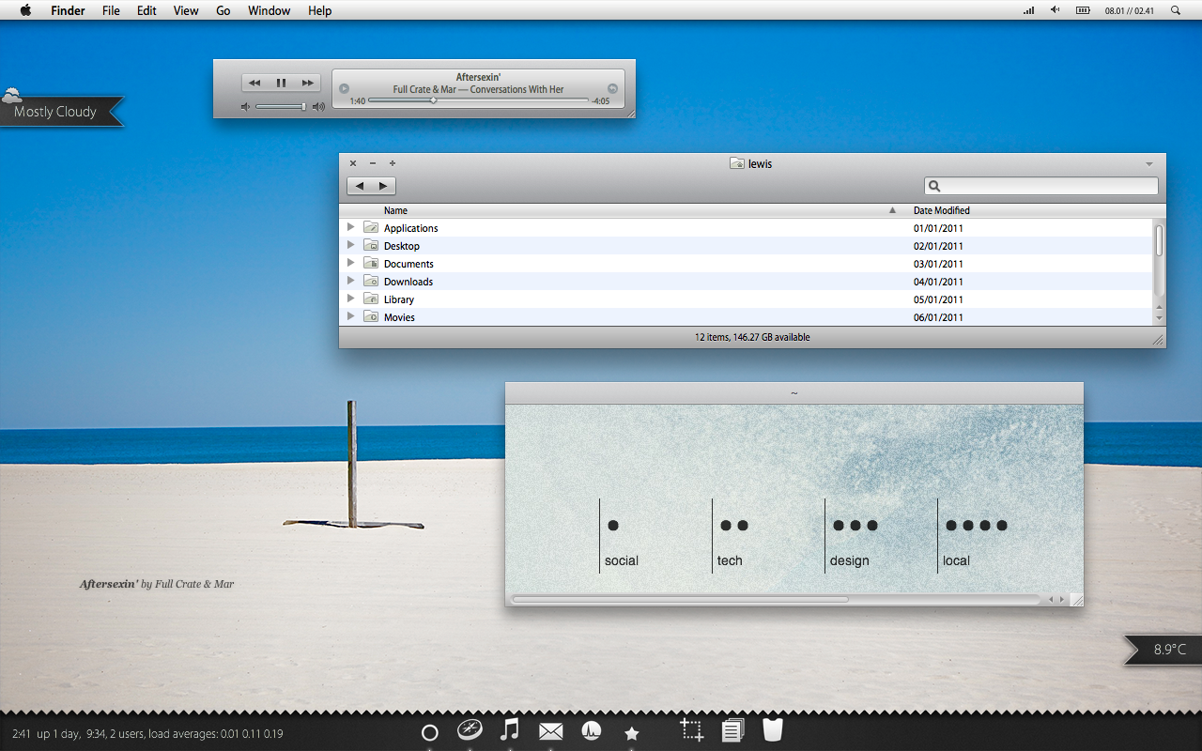Expand the Desktop folder
1202x751 pixels.
pyautogui.click(x=351, y=245)
